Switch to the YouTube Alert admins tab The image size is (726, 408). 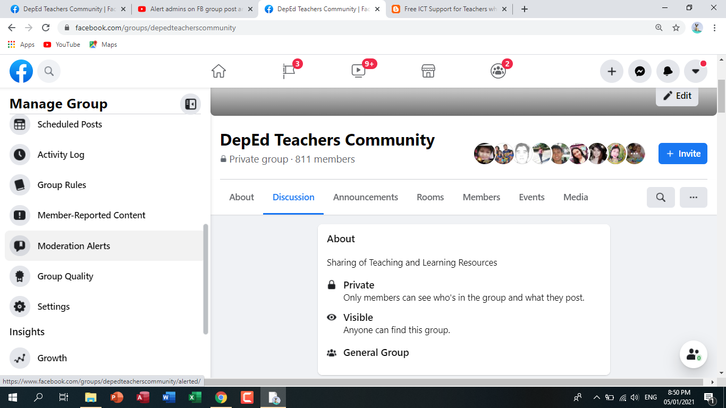pyautogui.click(x=194, y=9)
